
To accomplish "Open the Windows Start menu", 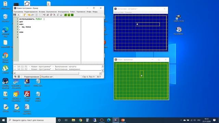I will (3, 120).
